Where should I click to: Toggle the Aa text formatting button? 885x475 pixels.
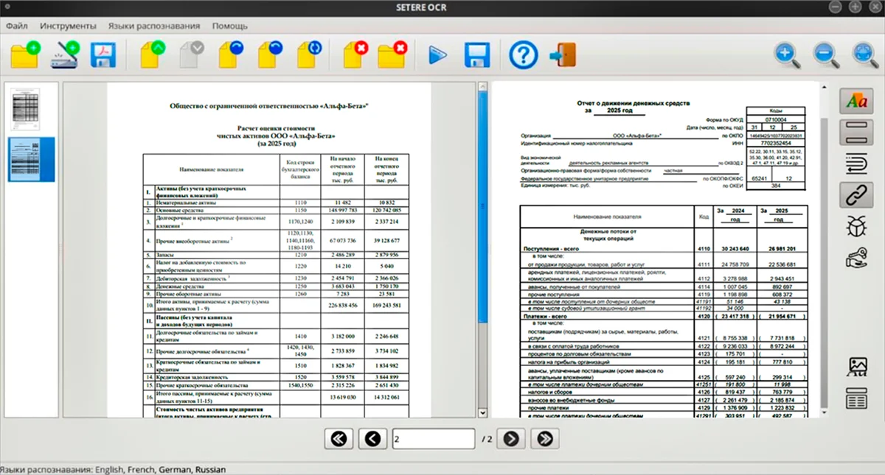click(857, 102)
